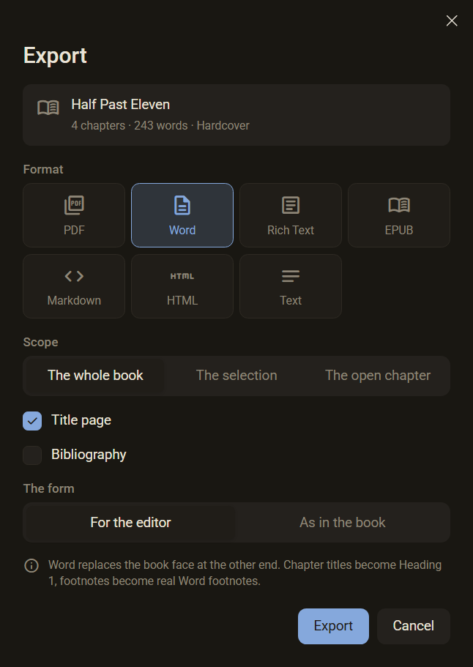Choose the Markdown format tile
The width and height of the screenshot is (473, 667).
pos(74,286)
